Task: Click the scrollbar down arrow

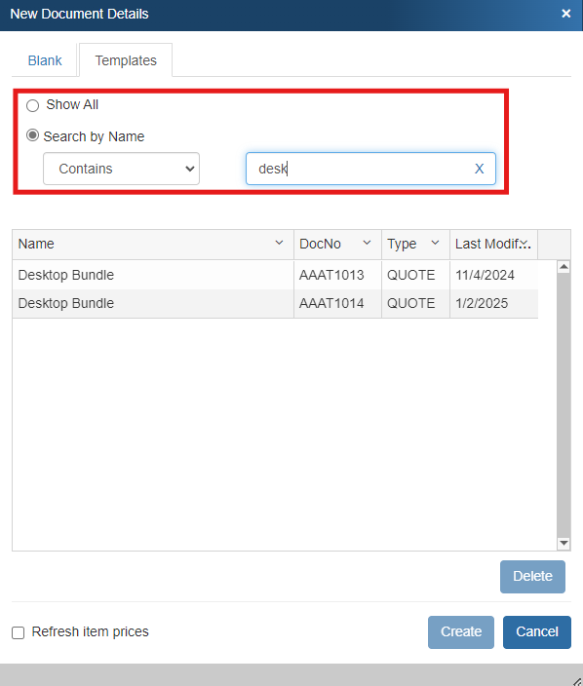Action: click(564, 543)
